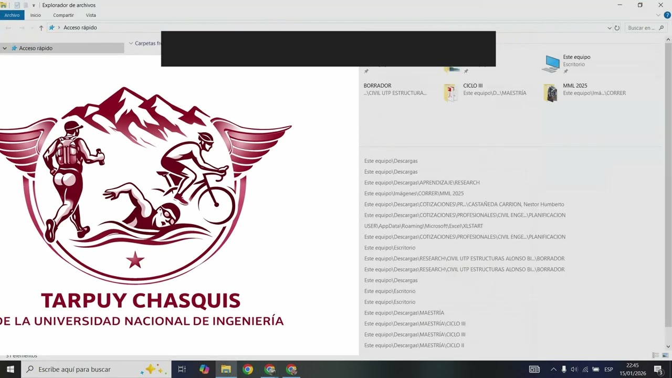Select the Este equipo Escritorio item label
The image size is (672, 378).
coord(576,60)
